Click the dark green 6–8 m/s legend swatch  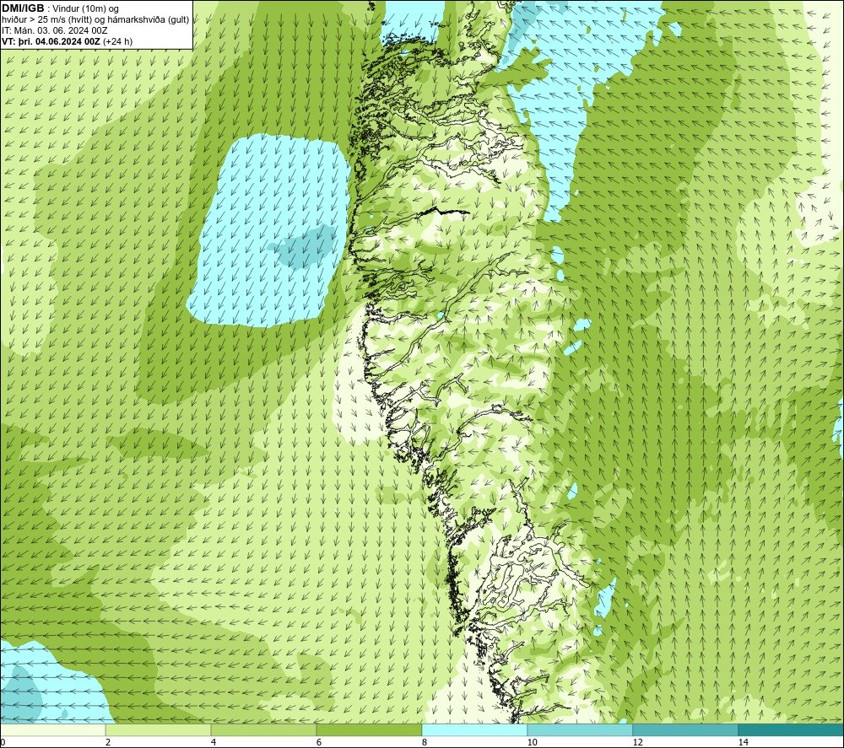coord(370,730)
